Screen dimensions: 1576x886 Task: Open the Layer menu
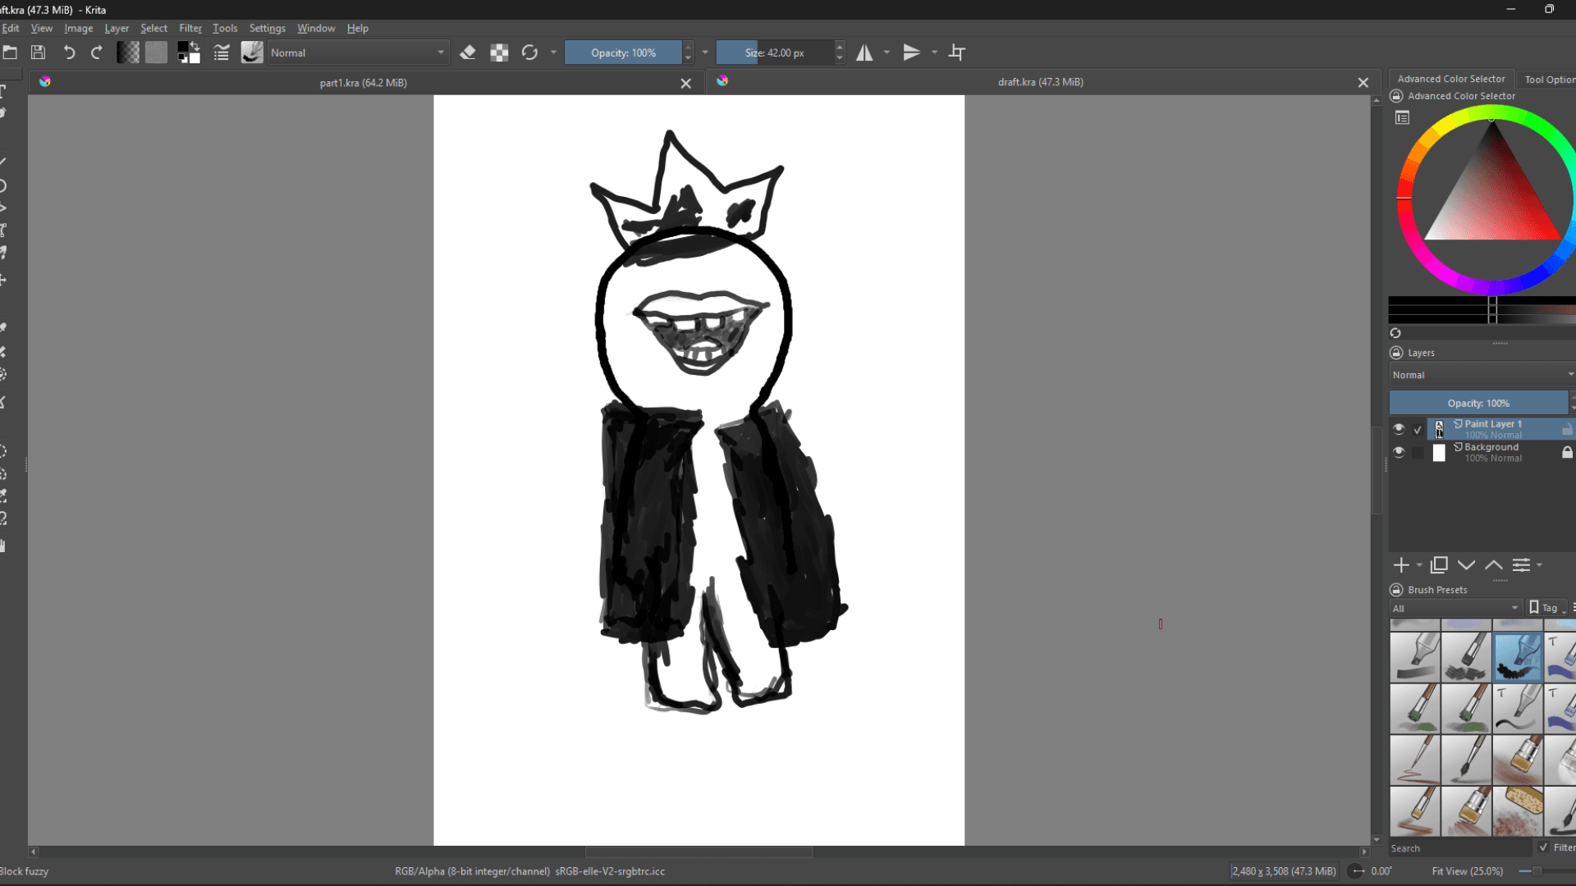tap(117, 28)
